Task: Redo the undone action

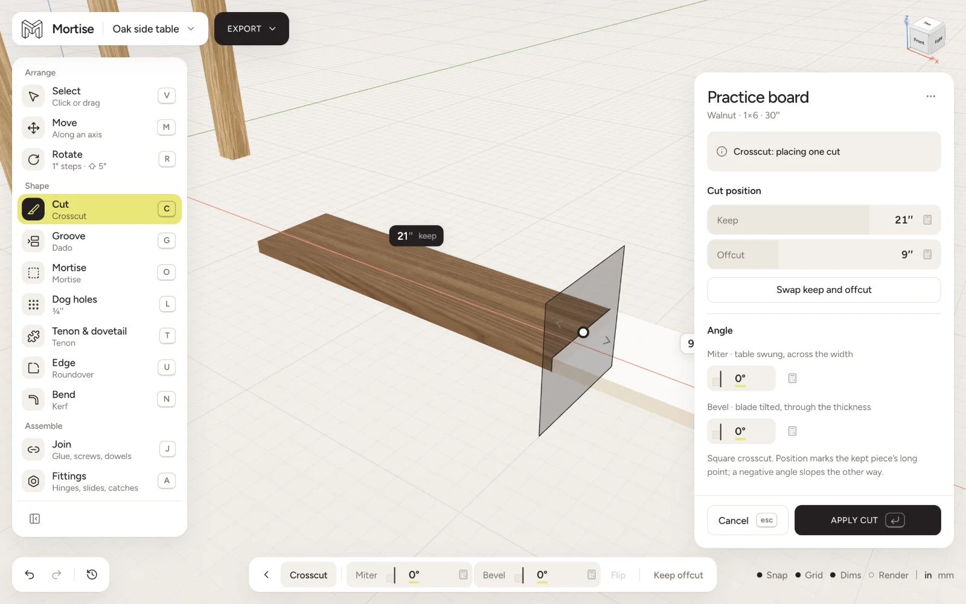Action: coord(57,574)
